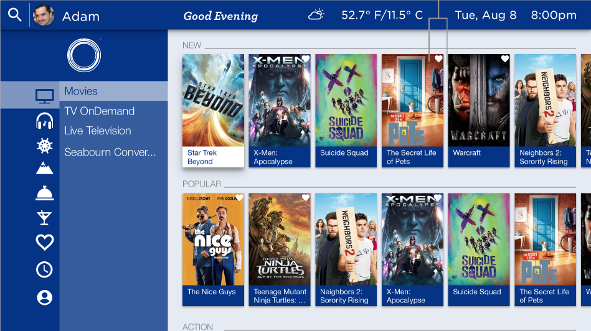
Task: Open search with the magnifier icon
Action: tap(15, 15)
